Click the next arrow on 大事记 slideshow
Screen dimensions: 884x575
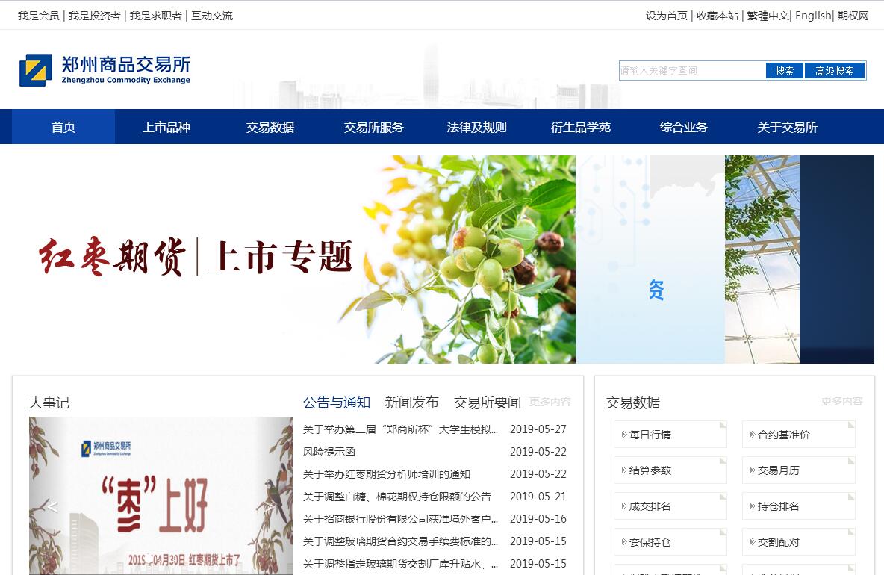click(270, 506)
